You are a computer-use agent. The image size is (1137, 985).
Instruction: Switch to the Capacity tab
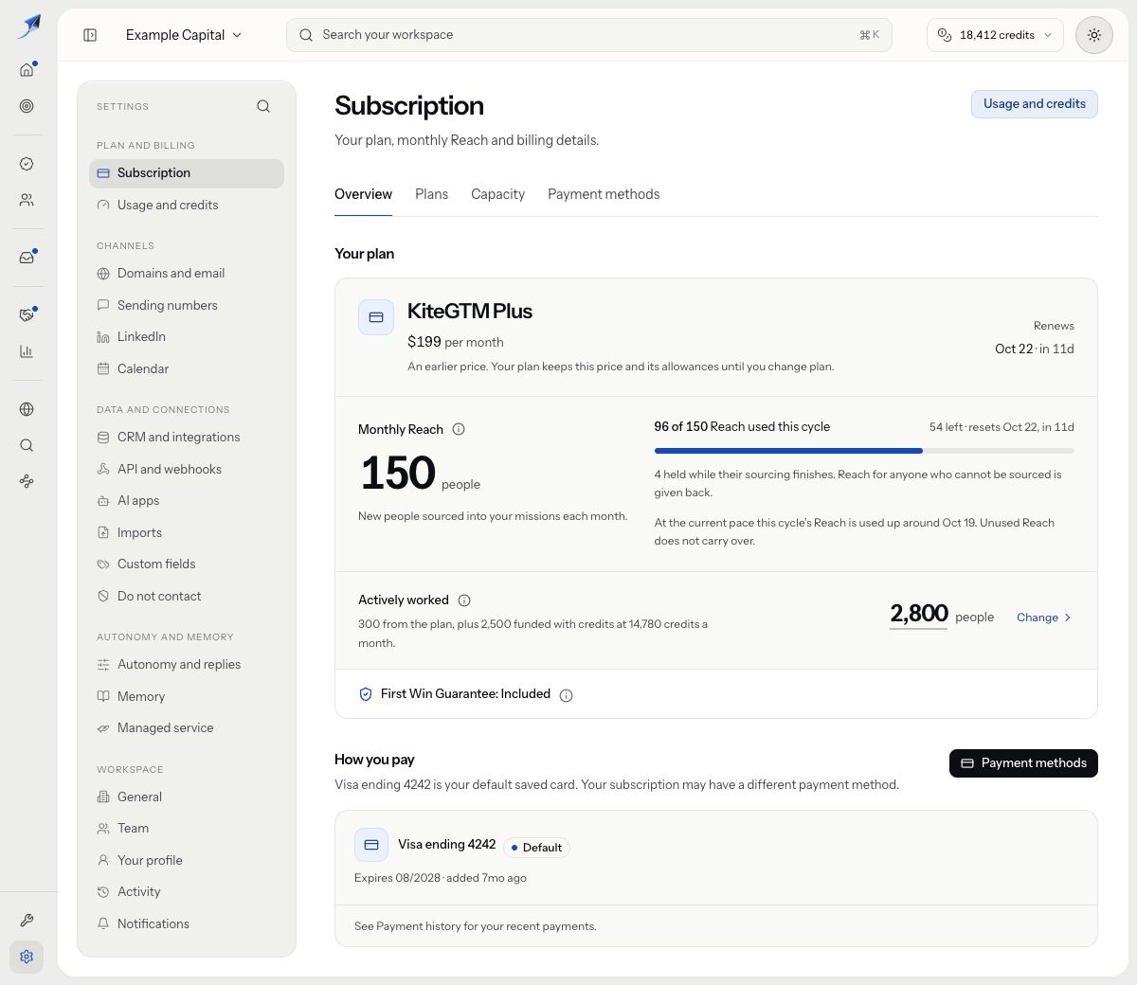coord(497,194)
